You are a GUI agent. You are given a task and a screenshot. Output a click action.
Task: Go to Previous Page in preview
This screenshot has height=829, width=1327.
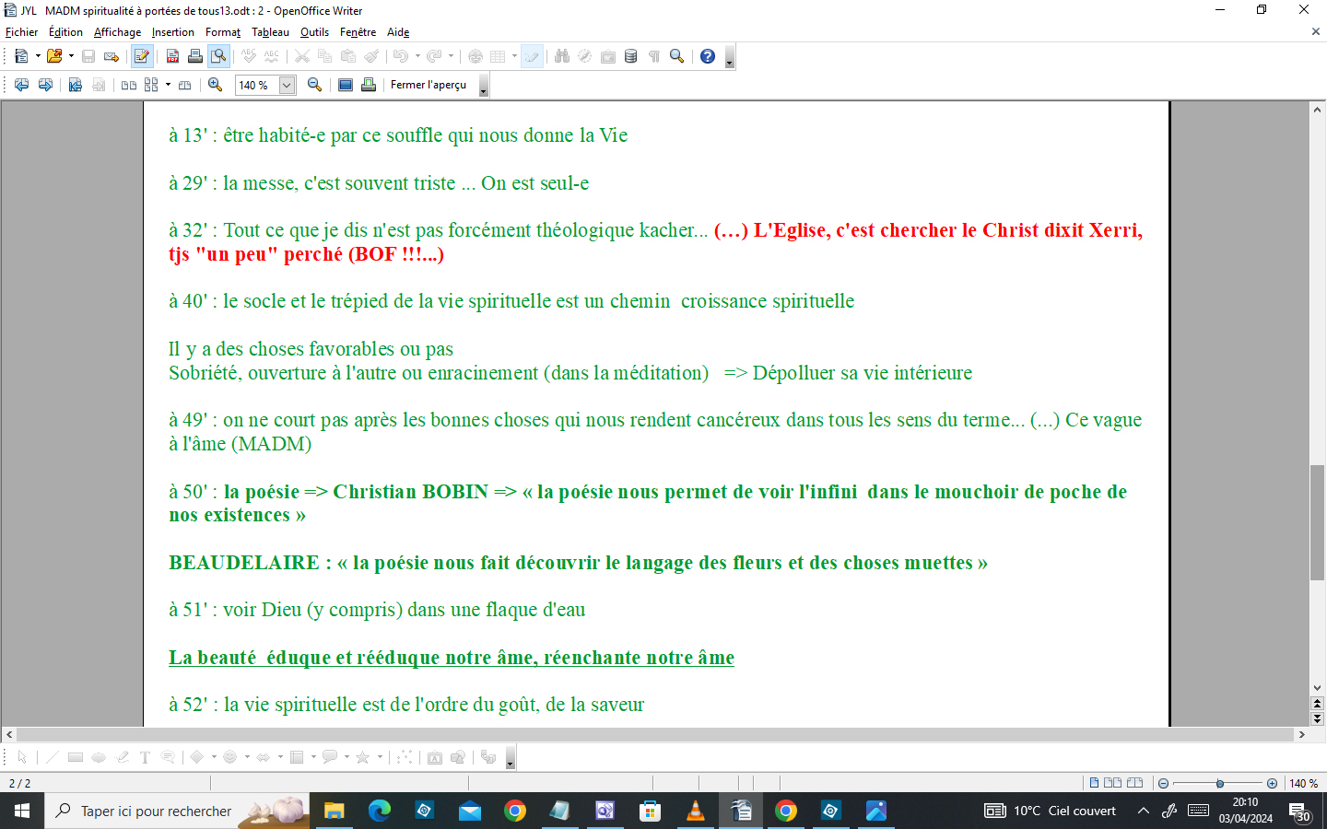(21, 85)
